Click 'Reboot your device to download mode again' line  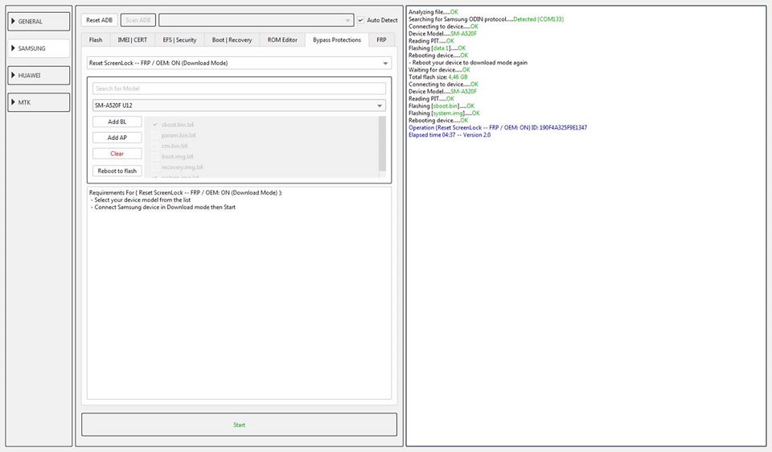[x=468, y=63]
